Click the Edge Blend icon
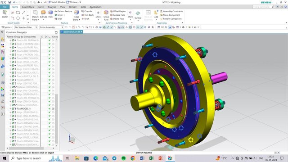288x162 pixels. (76, 13)
